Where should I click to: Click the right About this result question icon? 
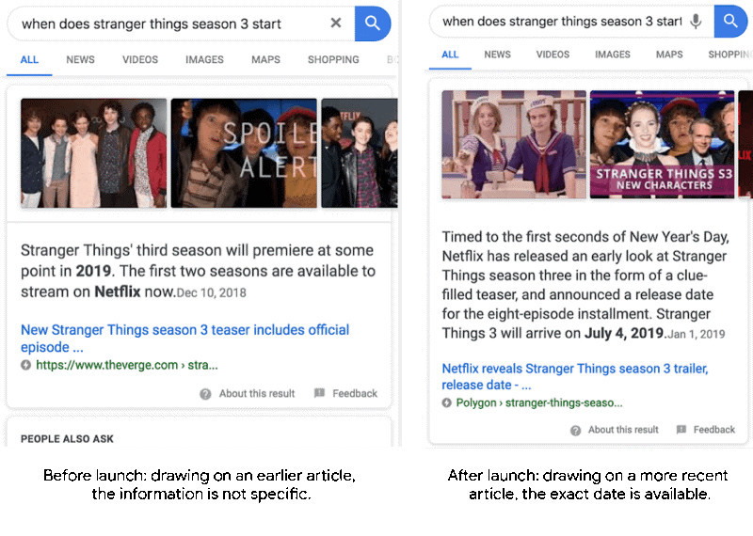pyautogui.click(x=575, y=431)
